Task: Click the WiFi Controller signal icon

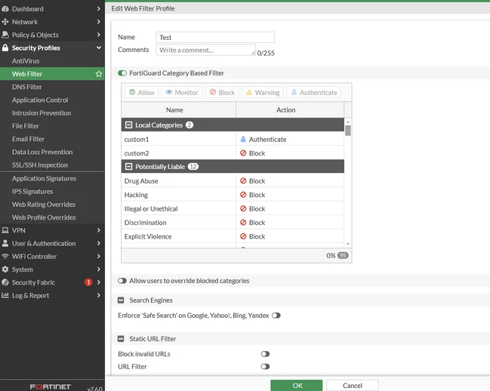Action: tap(5, 256)
